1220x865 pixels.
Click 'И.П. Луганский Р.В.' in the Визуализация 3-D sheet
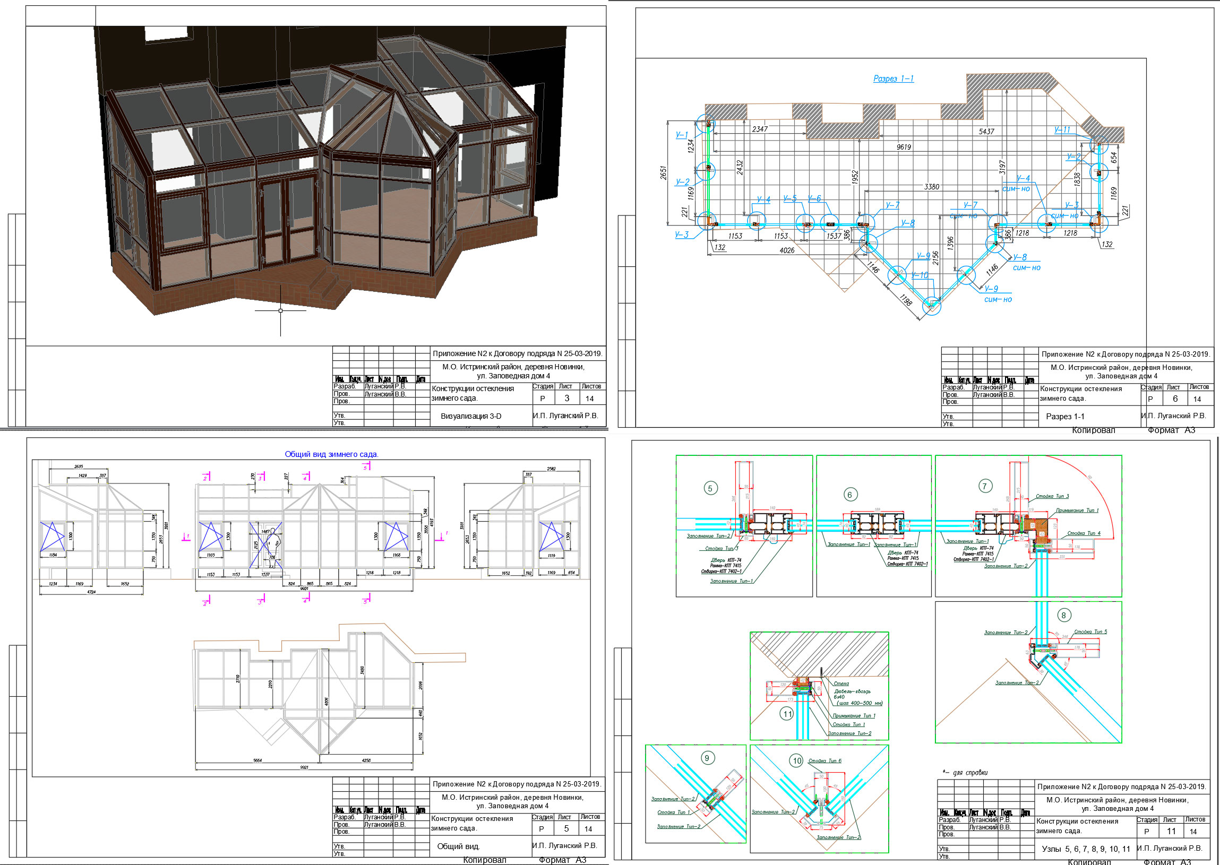565,416
